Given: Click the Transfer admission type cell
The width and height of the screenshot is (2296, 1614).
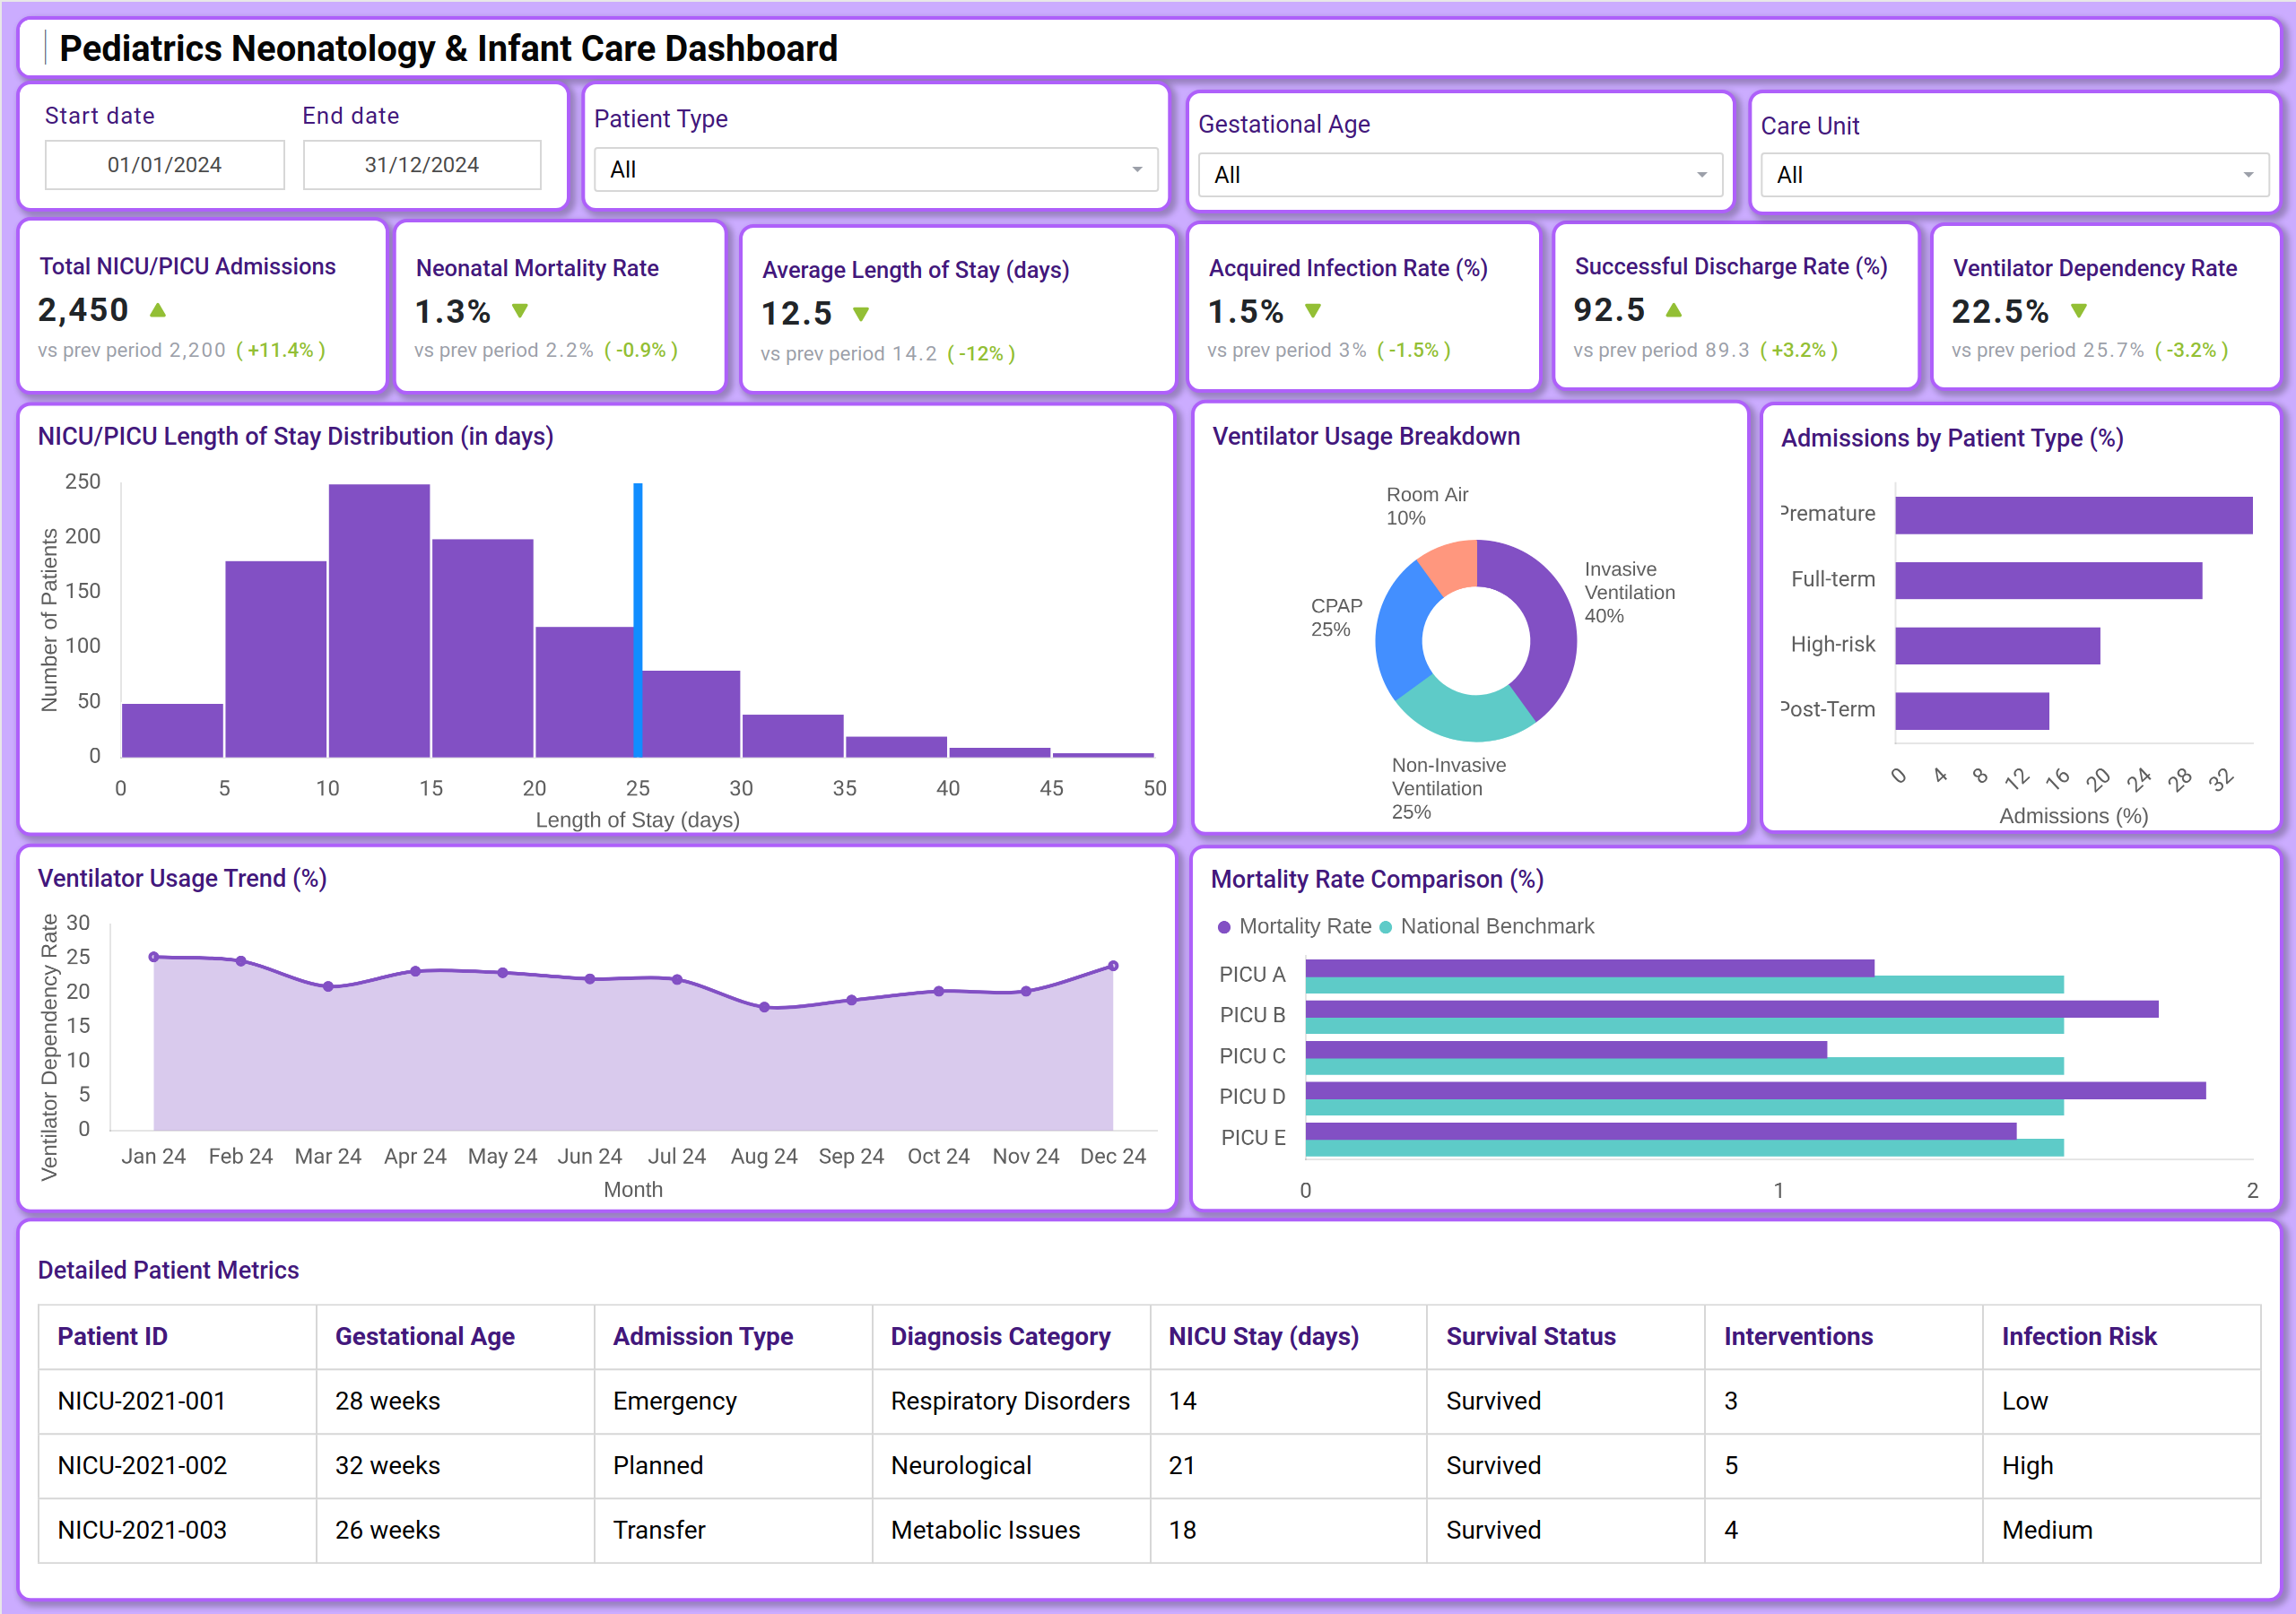Looking at the screenshot, I should click(x=733, y=1530).
